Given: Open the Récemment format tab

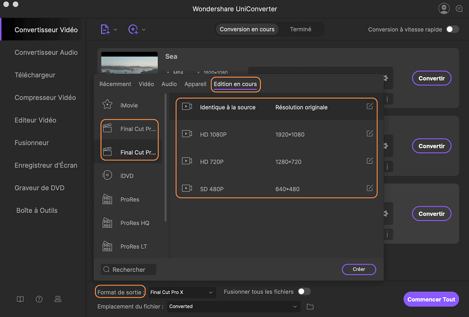Looking at the screenshot, I should coord(115,84).
